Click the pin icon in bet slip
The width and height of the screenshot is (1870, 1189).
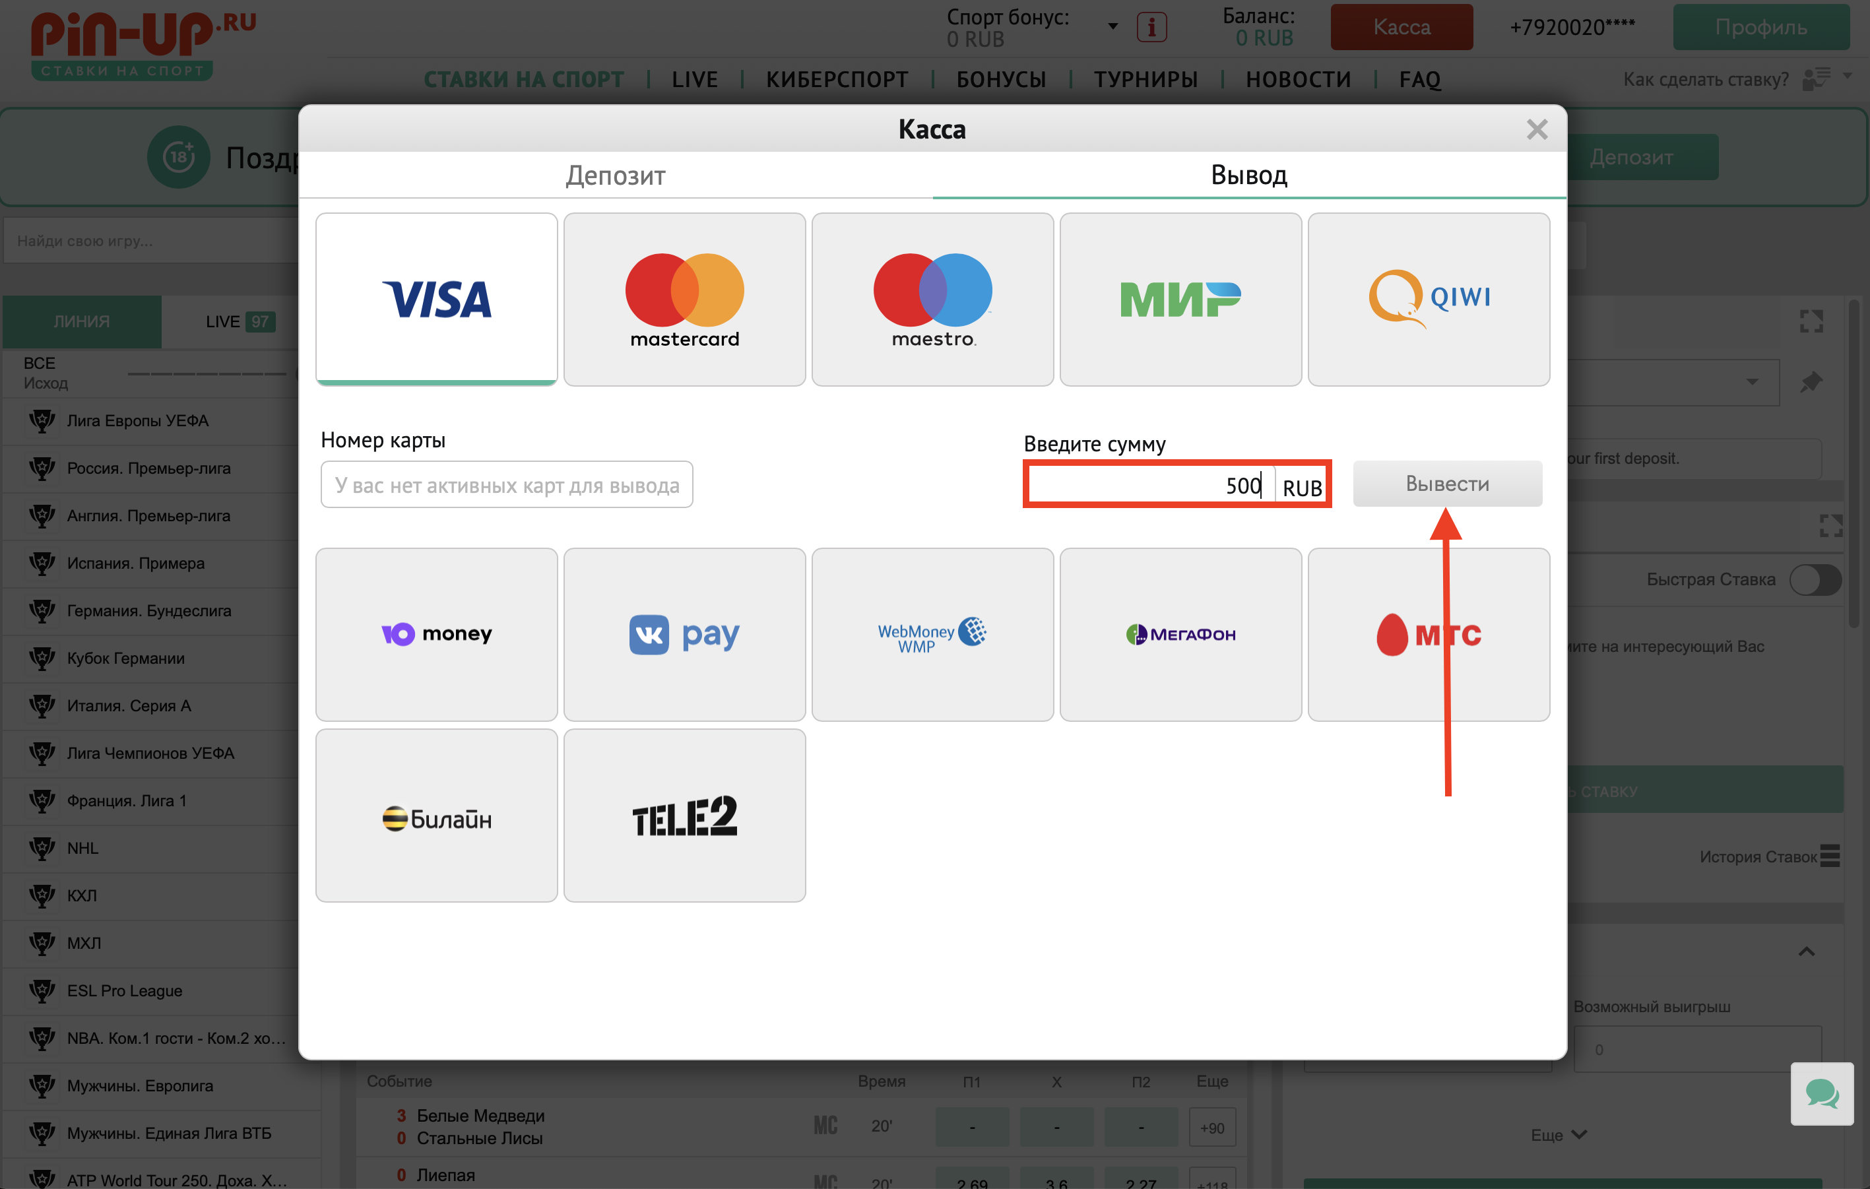coord(1811,382)
